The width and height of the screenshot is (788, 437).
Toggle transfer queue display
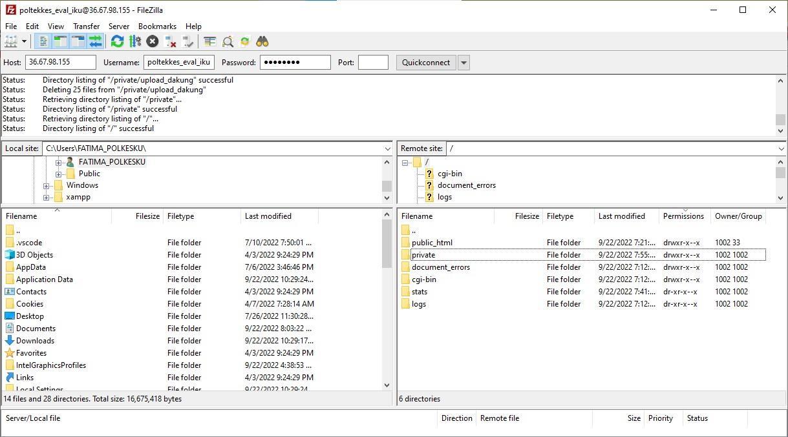[x=95, y=41]
